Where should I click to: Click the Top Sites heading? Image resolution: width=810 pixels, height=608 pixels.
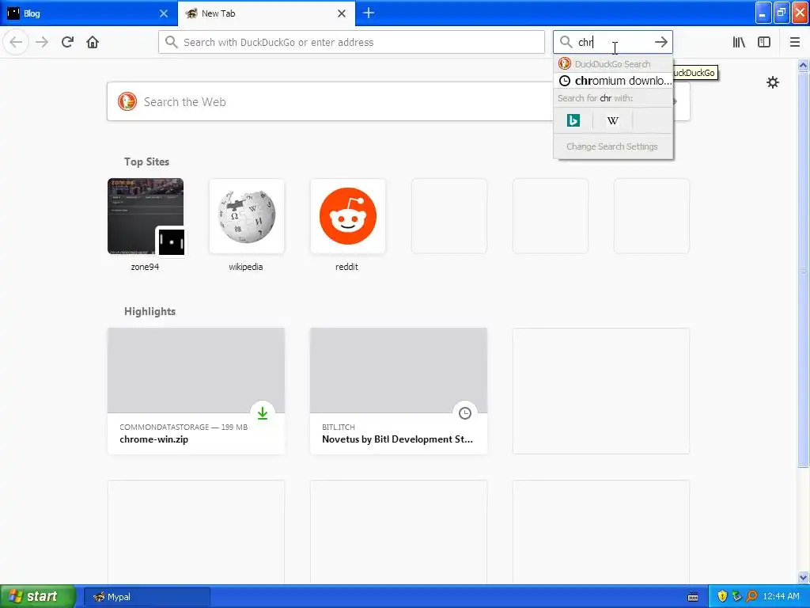click(146, 161)
